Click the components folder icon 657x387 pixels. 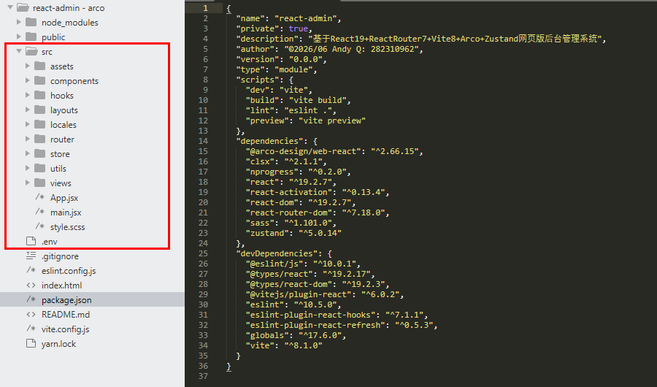click(40, 80)
